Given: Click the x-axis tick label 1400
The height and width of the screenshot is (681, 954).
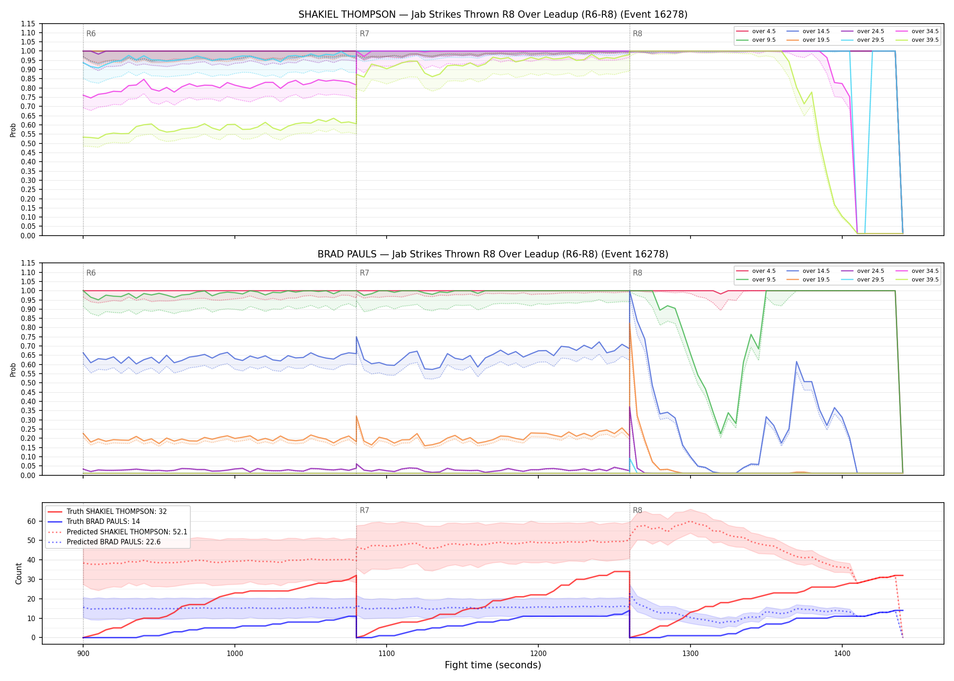Looking at the screenshot, I should (842, 653).
